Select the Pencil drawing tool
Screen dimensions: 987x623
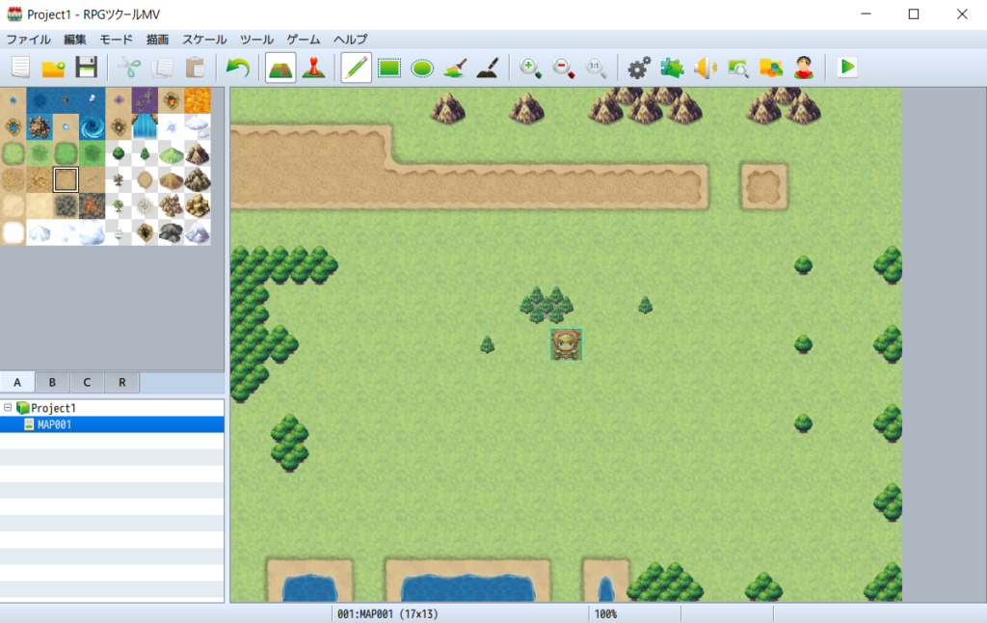(x=356, y=68)
